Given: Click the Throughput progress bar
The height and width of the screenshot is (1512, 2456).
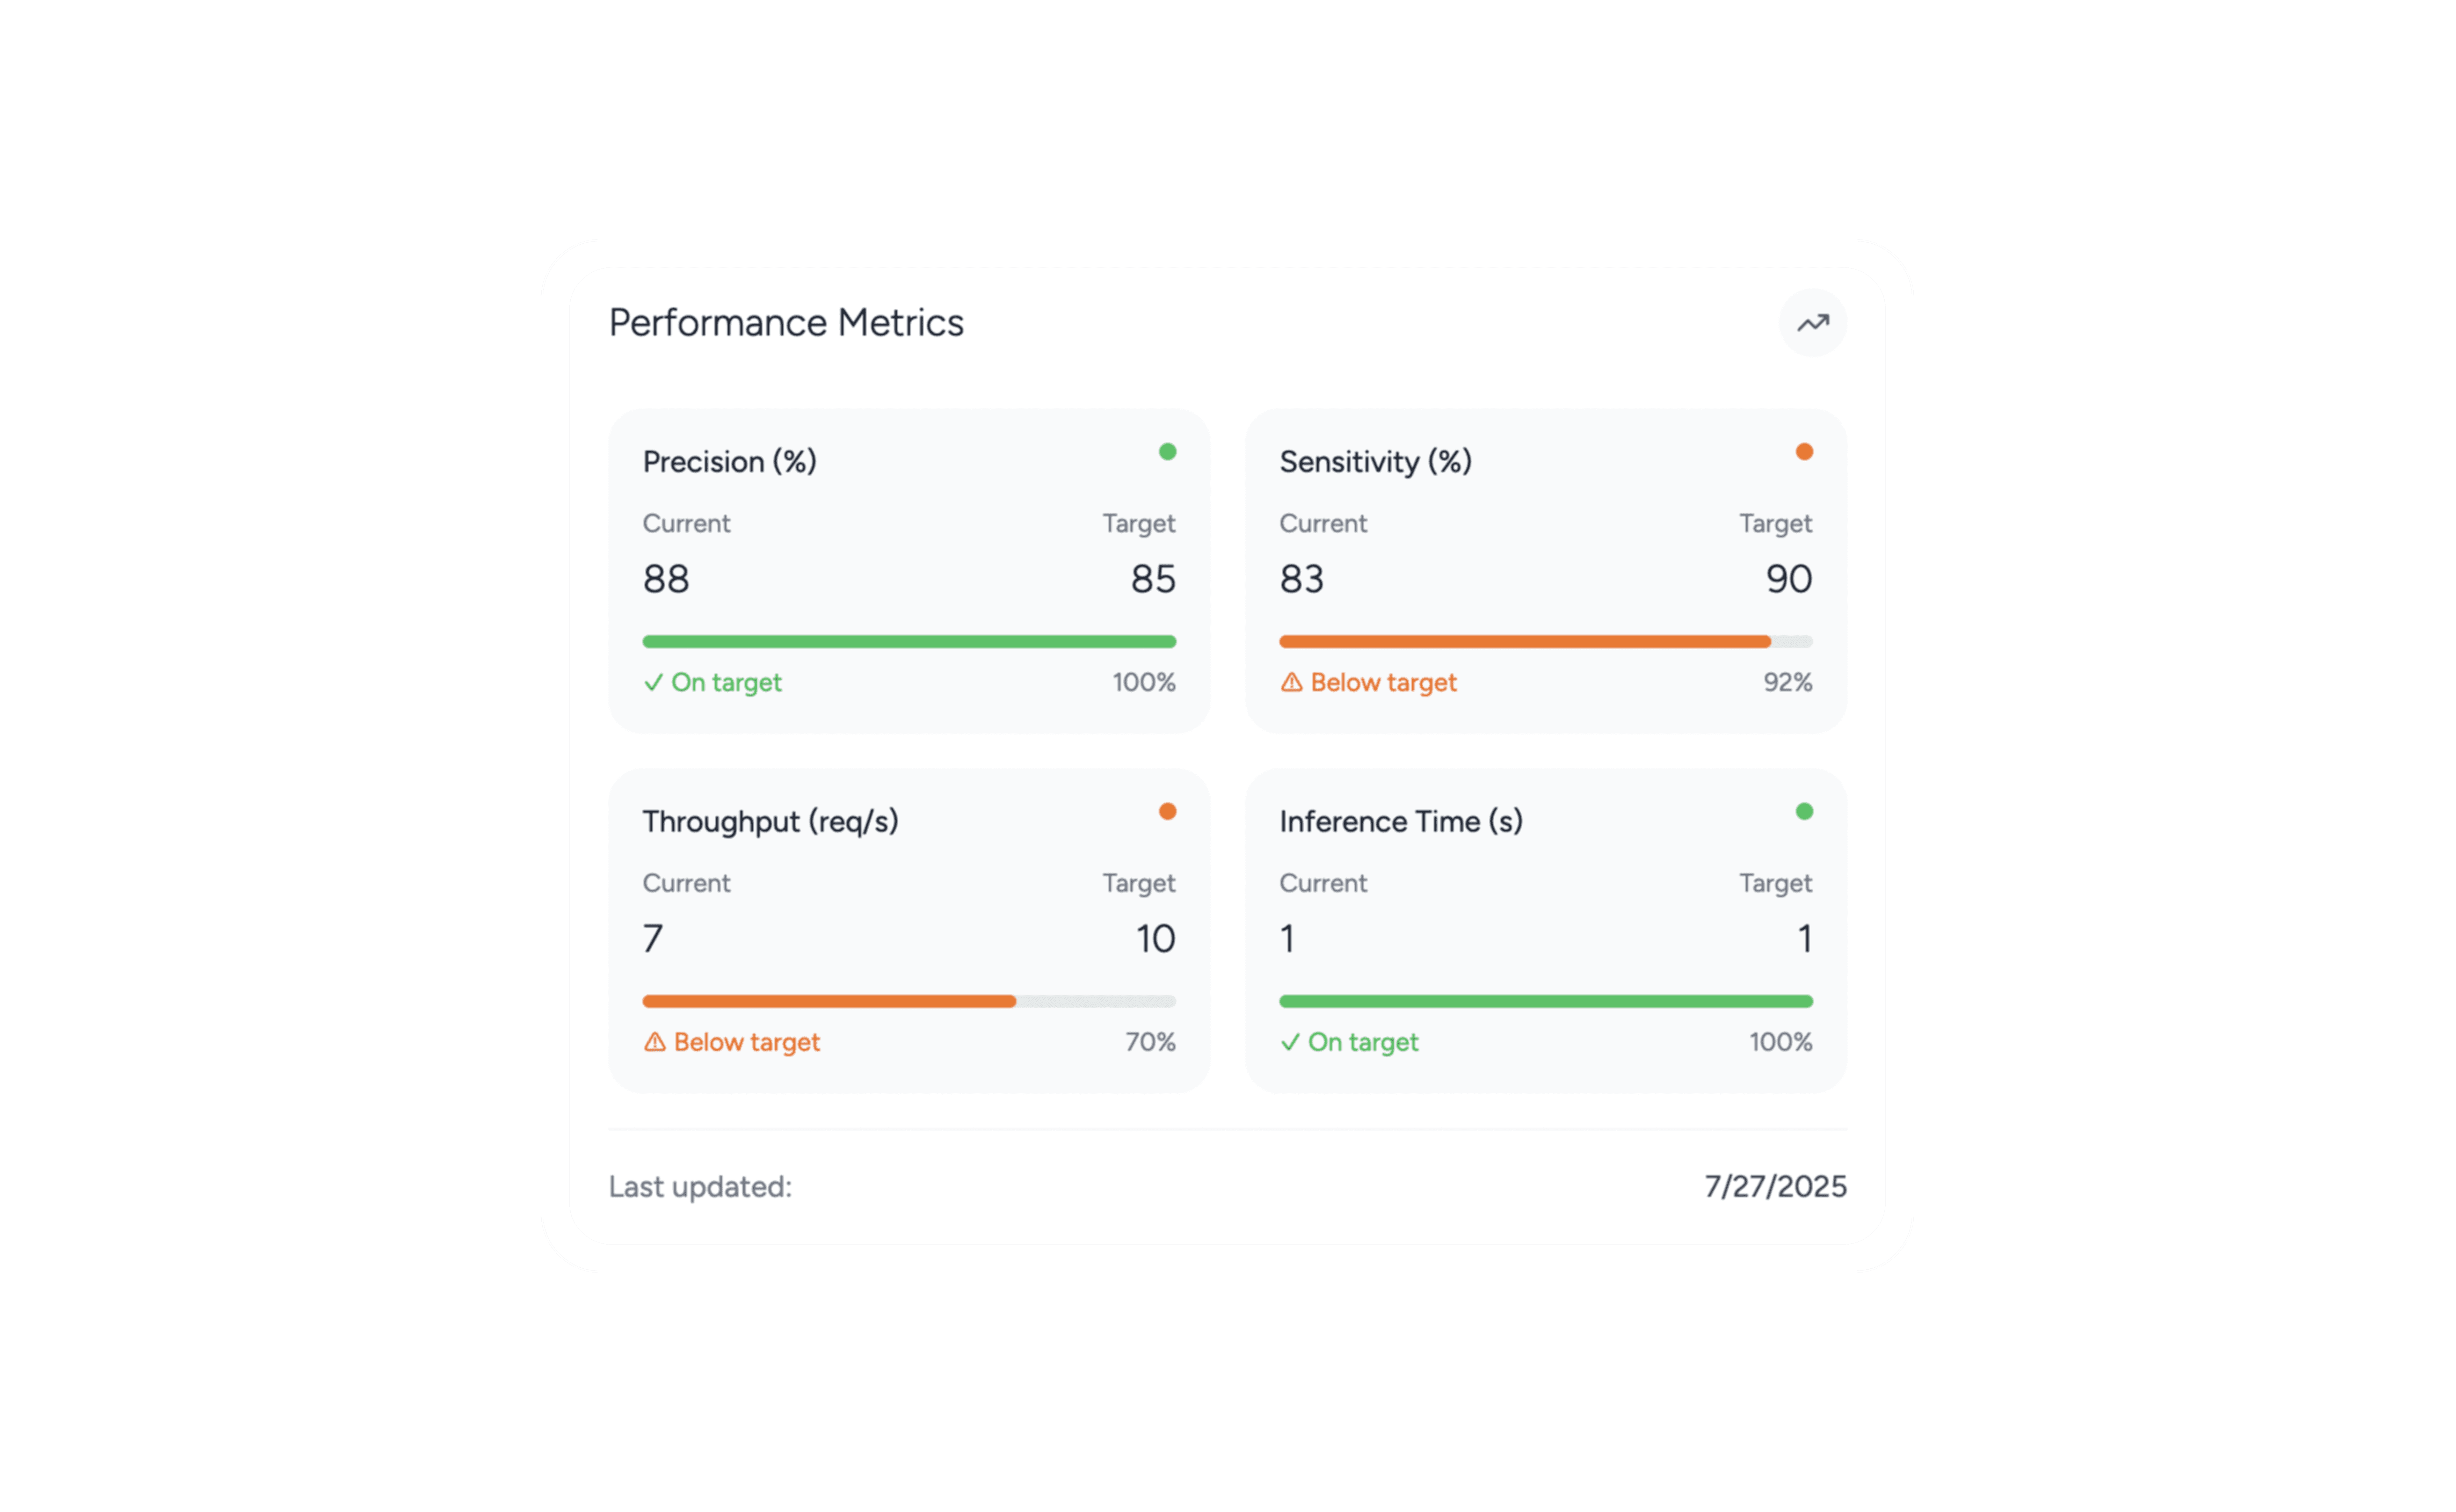Looking at the screenshot, I should pyautogui.click(x=910, y=1000).
